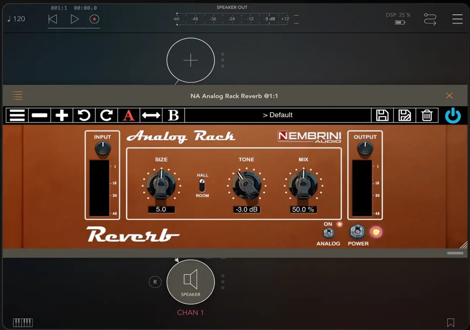The image size is (470, 330).
Task: Click the plus preset button
Action: 62,115
